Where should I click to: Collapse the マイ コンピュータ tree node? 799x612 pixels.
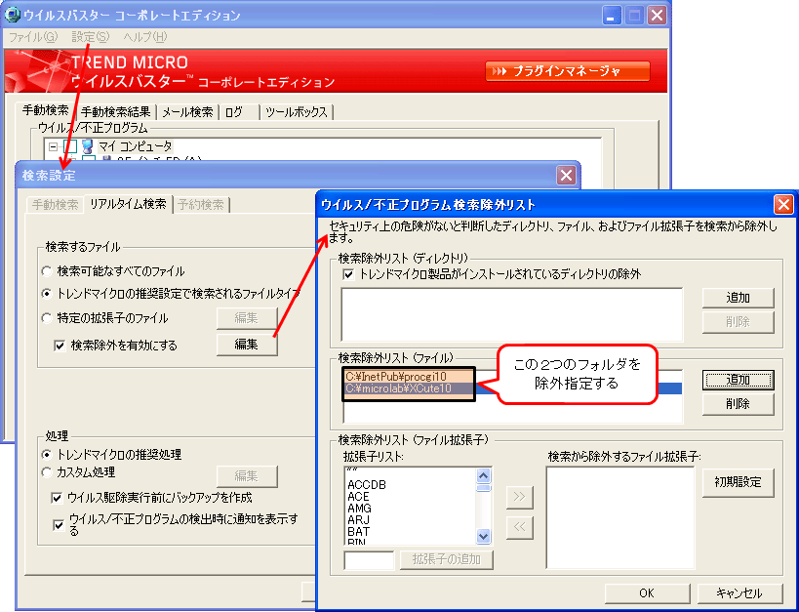tap(53, 146)
